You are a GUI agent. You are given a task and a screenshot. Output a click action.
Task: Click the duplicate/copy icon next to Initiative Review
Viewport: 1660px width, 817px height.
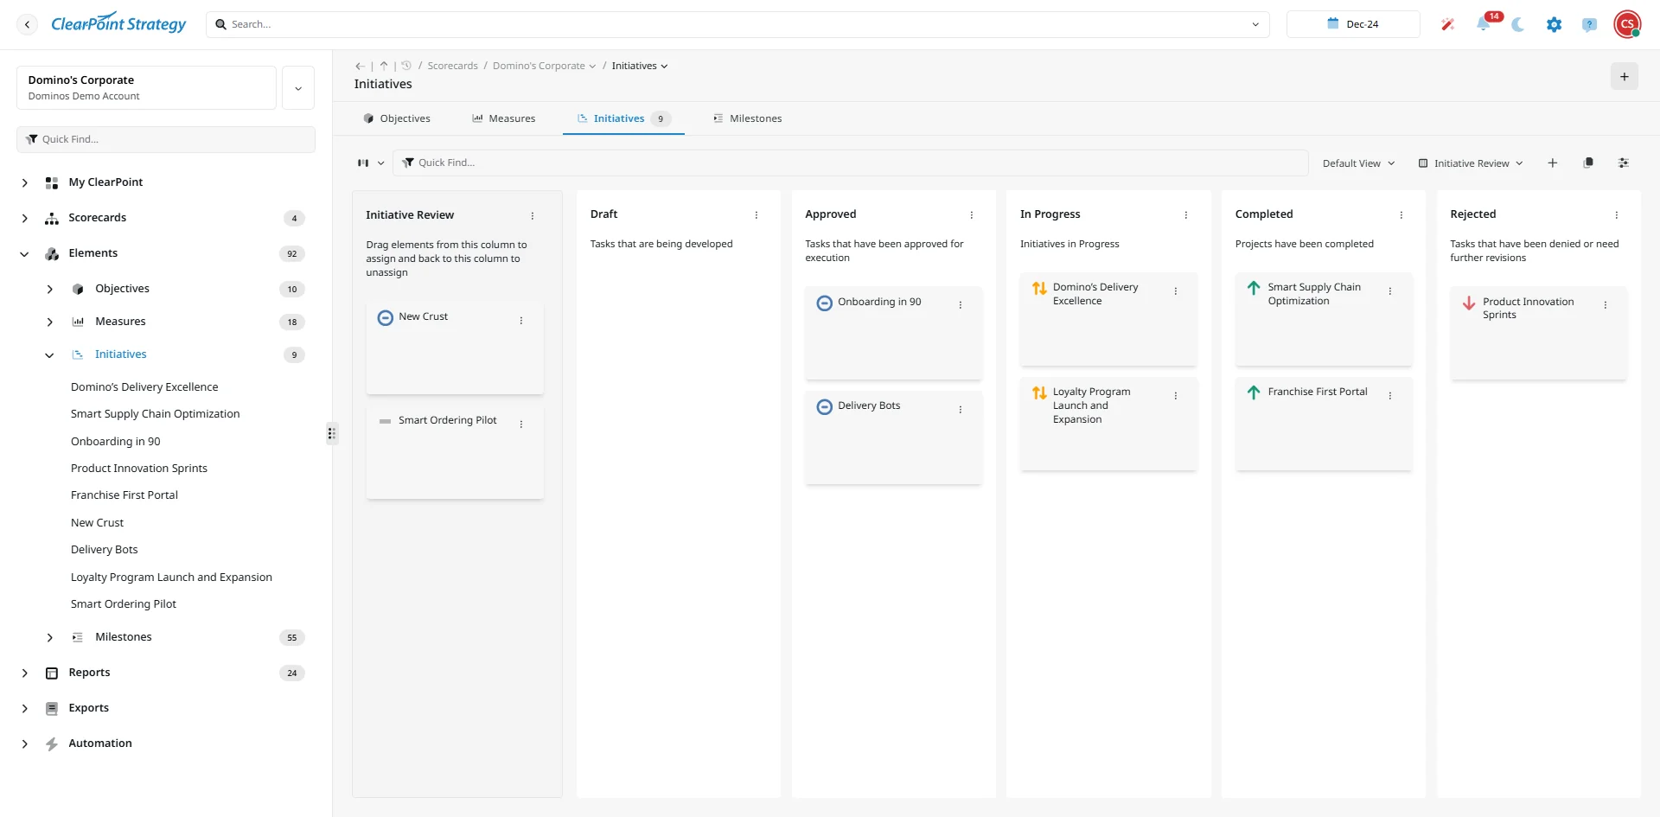pos(1588,163)
